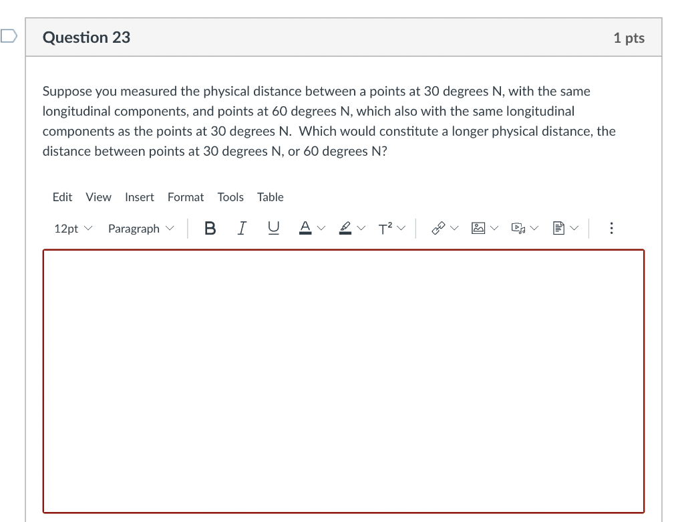Toggle underline formatting
This screenshot has width=684, height=522.
click(x=272, y=228)
